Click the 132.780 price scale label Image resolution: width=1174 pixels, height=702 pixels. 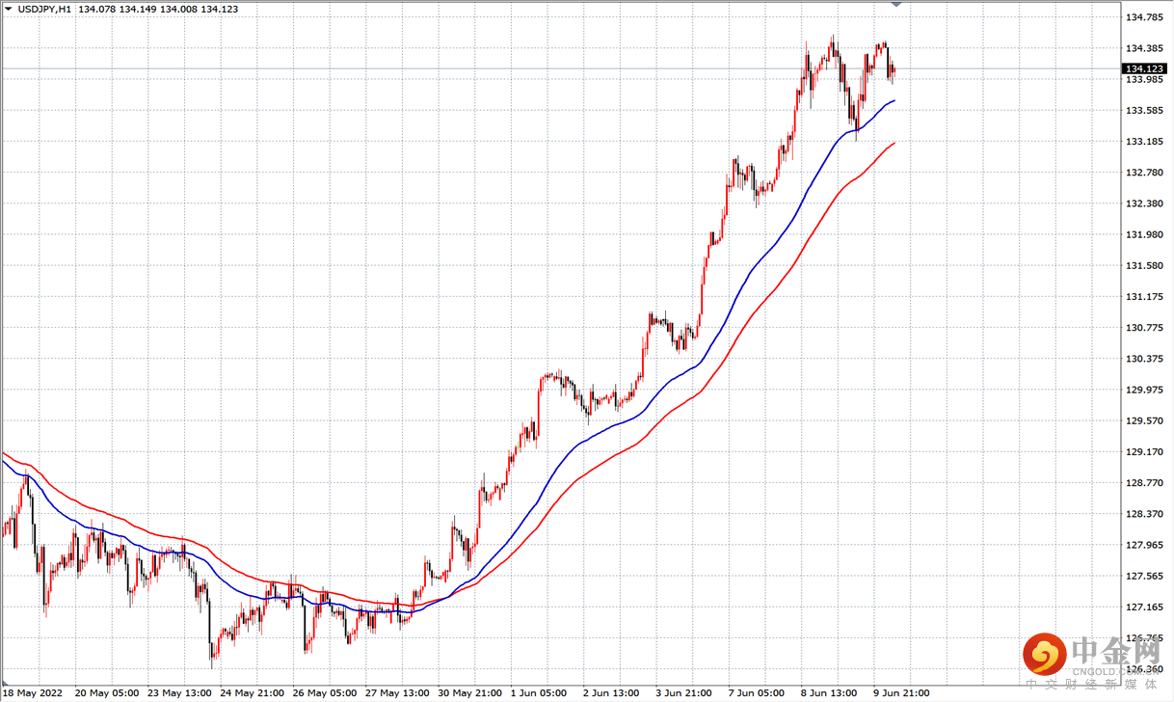pos(1142,173)
